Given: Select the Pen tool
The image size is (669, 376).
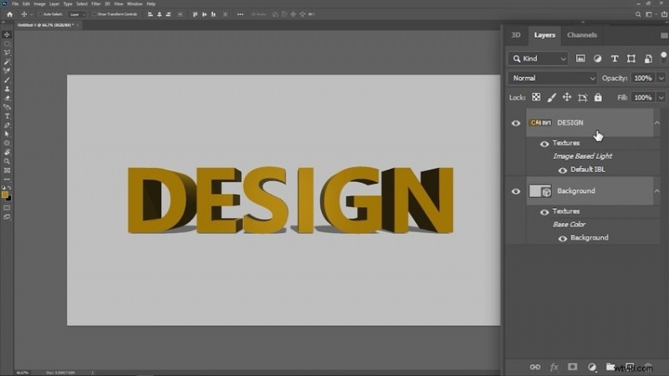Looking at the screenshot, I should click(x=7, y=124).
